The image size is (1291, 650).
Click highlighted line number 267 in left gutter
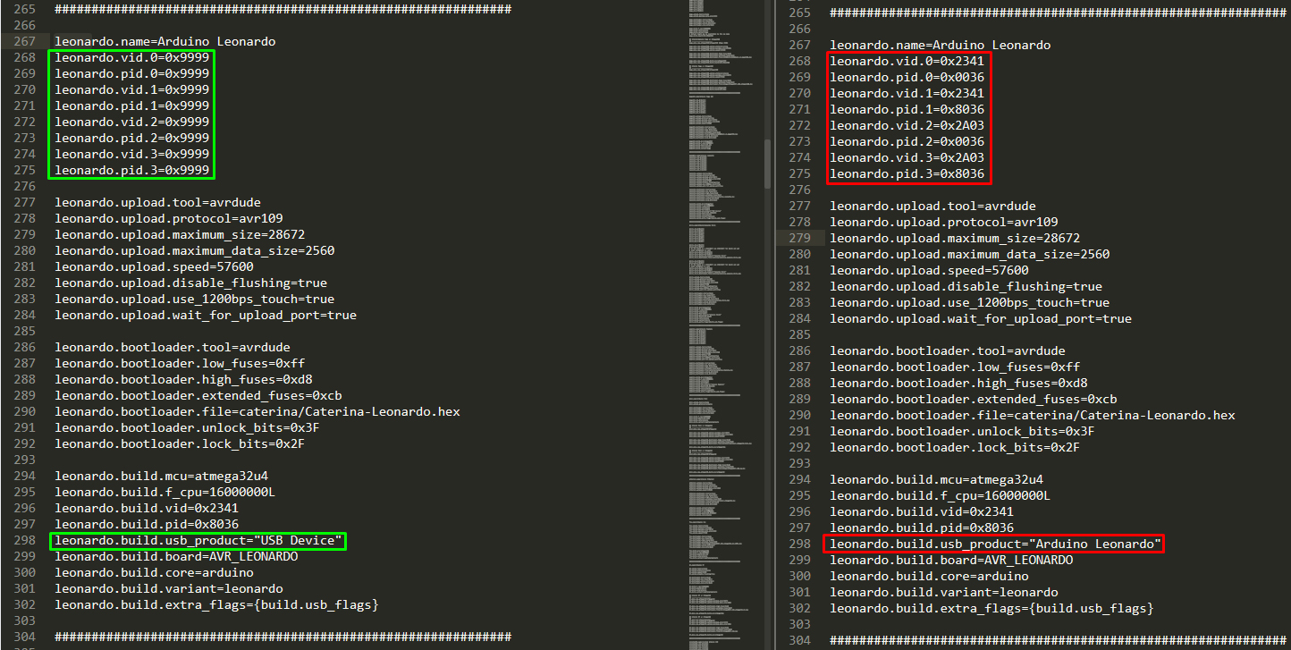(x=25, y=41)
